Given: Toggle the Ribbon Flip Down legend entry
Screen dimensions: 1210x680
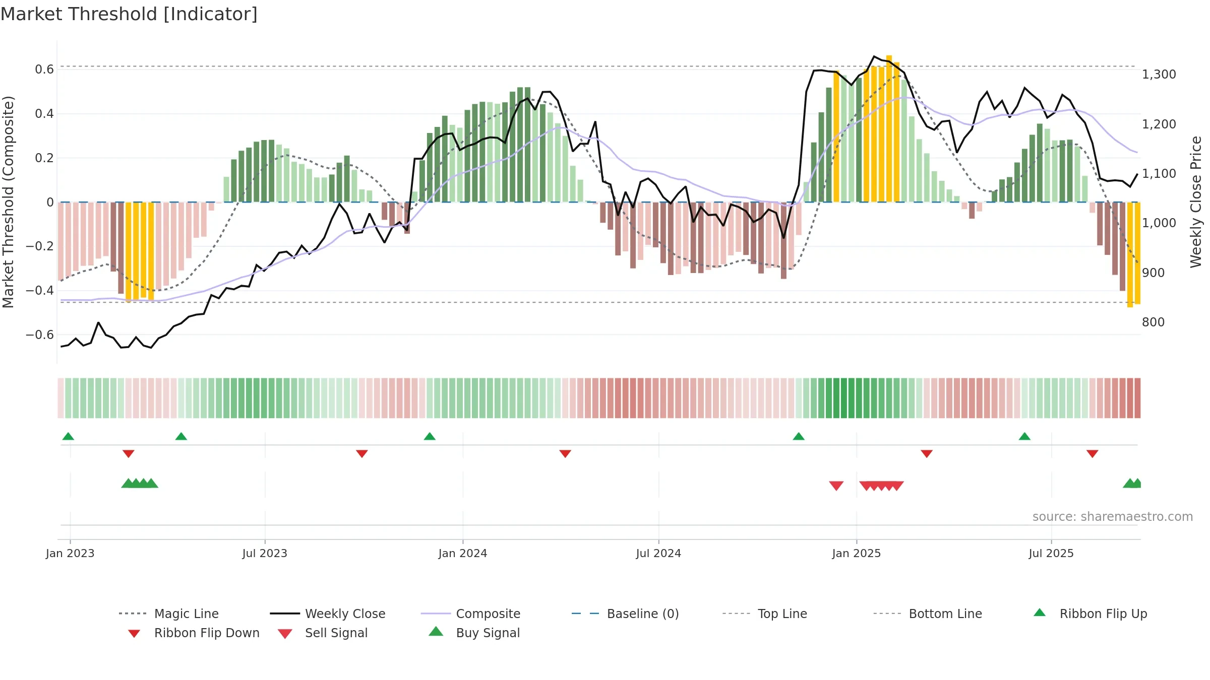Looking at the screenshot, I should (x=194, y=633).
